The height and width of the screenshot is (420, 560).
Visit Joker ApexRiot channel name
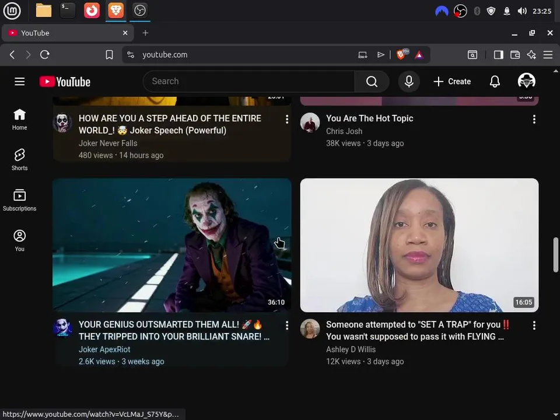[x=104, y=349]
